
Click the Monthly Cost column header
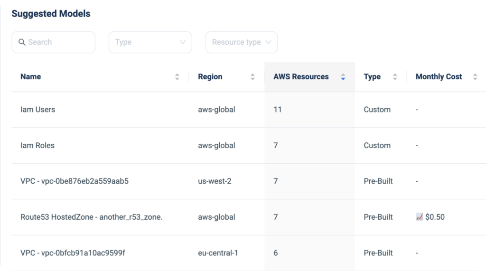pyautogui.click(x=439, y=76)
